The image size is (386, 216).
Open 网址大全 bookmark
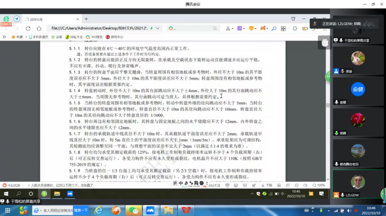click(x=74, y=37)
